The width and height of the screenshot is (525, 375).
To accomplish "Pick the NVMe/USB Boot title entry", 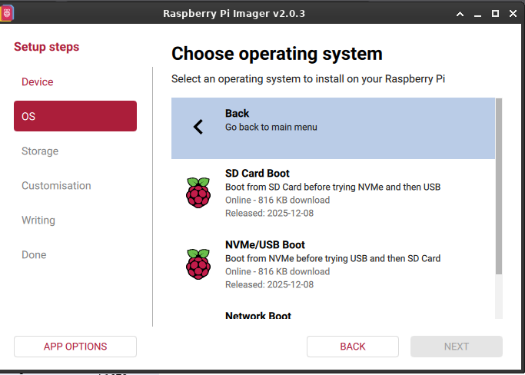I will [x=265, y=245].
